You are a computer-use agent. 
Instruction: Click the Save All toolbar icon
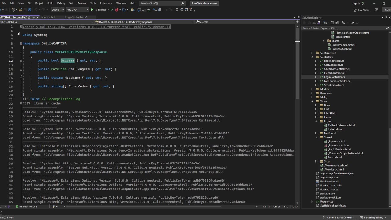(x=29, y=10)
